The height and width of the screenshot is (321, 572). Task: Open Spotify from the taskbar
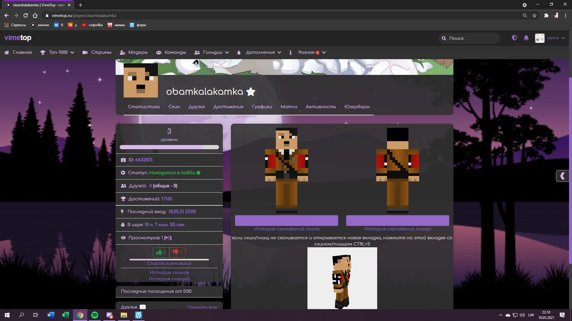[95, 315]
